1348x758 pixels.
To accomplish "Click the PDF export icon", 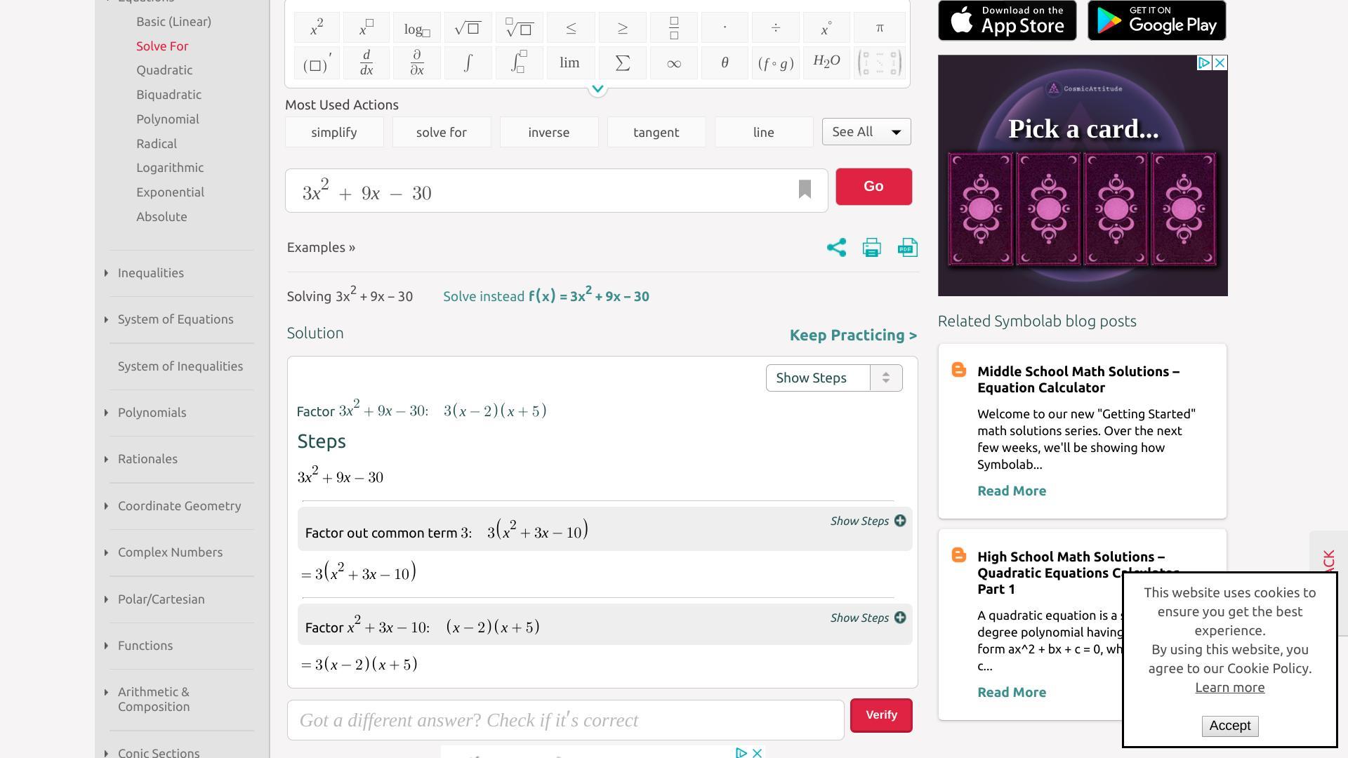I will [908, 248].
